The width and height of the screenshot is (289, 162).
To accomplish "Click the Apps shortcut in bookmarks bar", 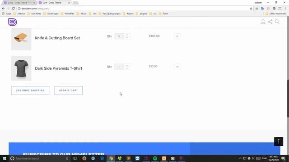I will (6, 13).
